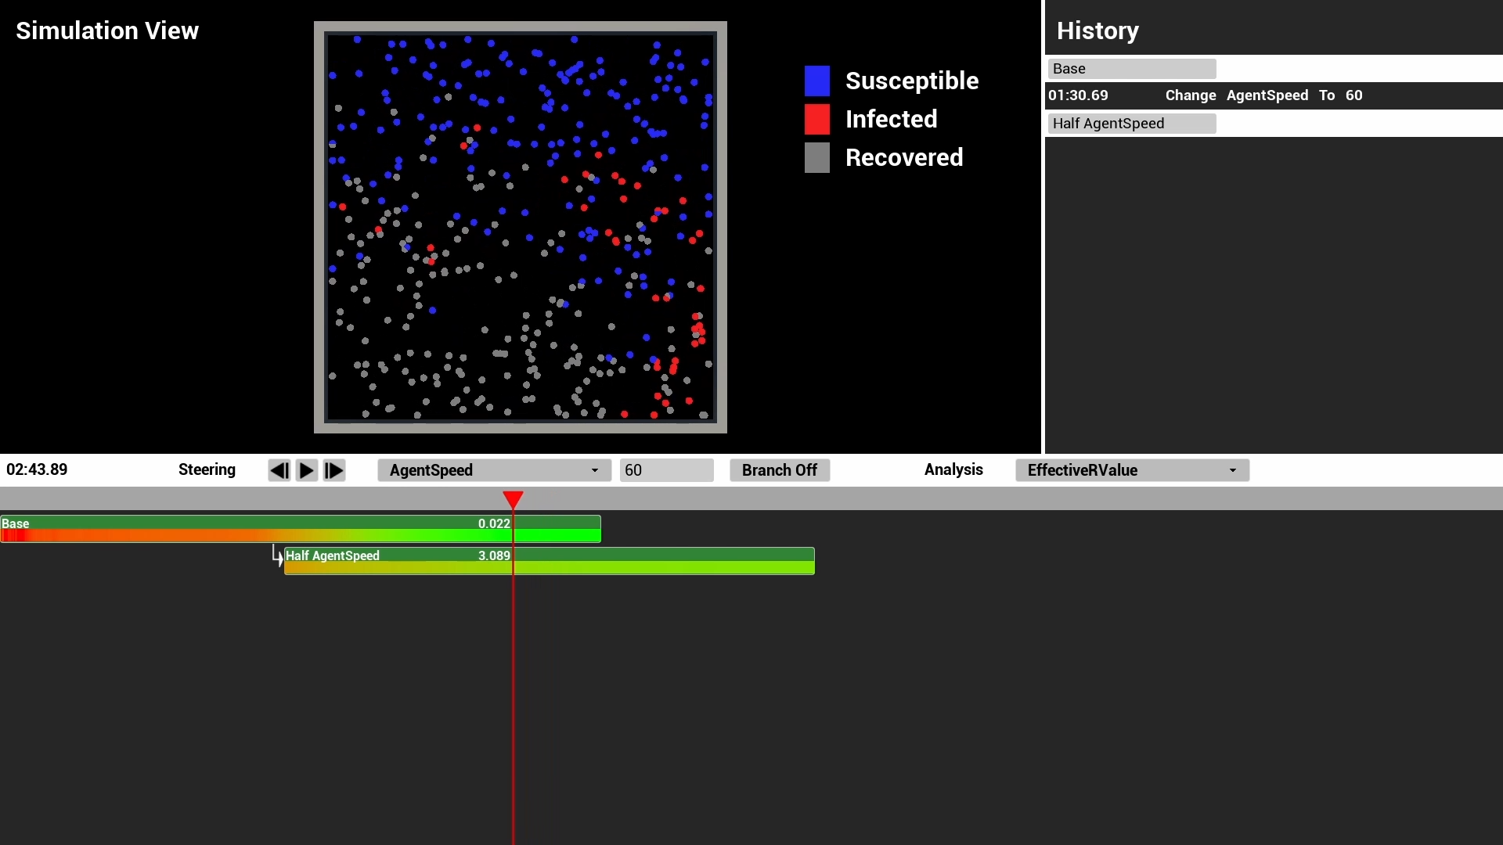Open the AgentSpeed parameter dropdown
Viewport: 1503px width, 845px height.
pos(493,470)
